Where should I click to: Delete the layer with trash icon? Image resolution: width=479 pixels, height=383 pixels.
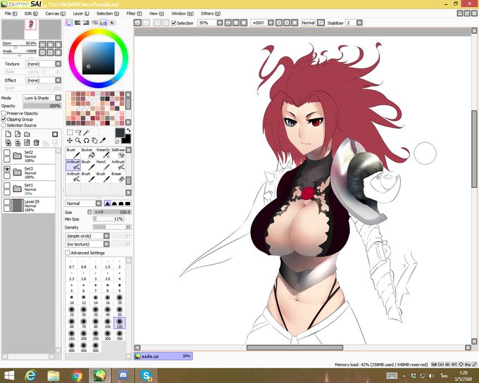[x=37, y=143]
